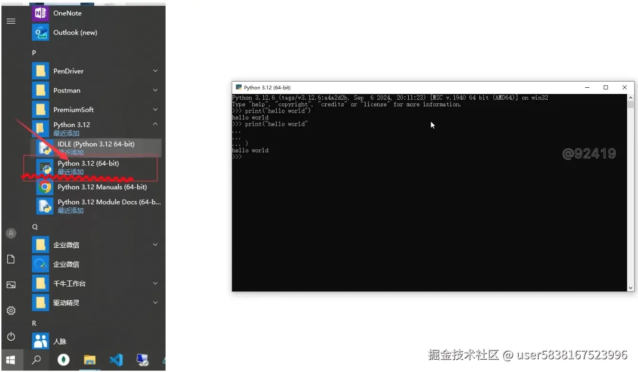
Task: Expand the 驱动精灵 folder chevron
Action: coord(155,302)
